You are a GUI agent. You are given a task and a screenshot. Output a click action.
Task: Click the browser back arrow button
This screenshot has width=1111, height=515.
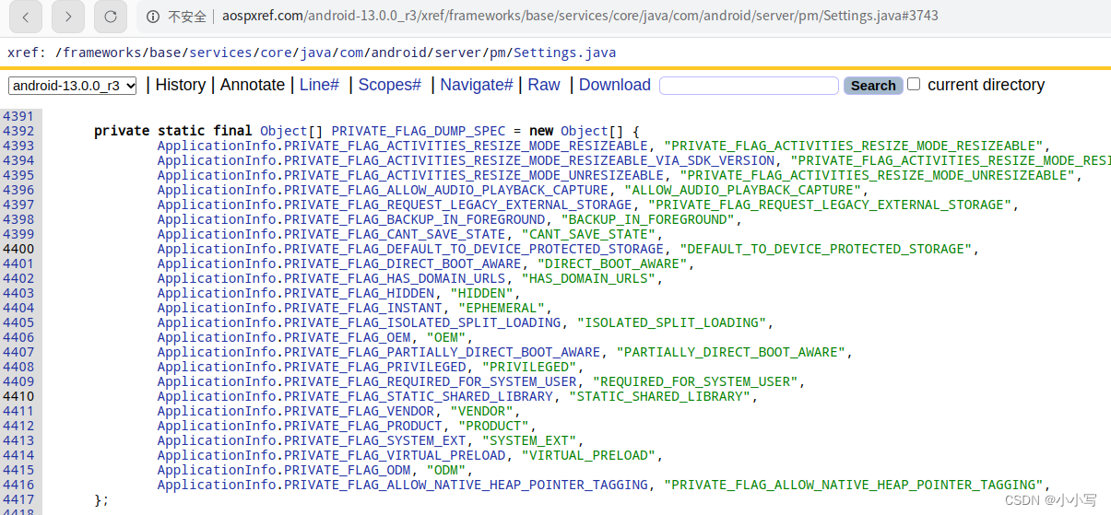pos(25,17)
